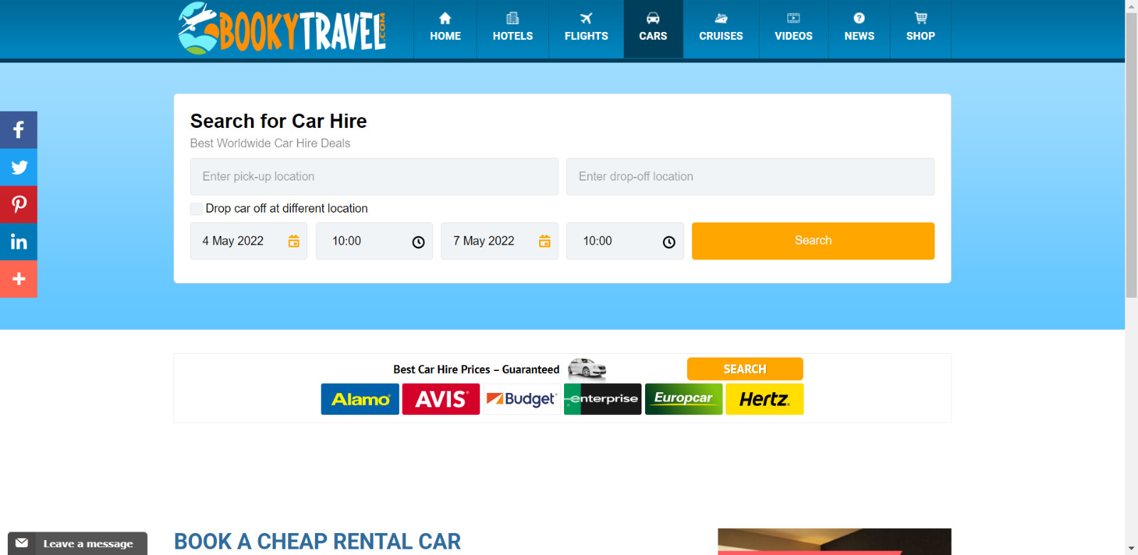Click the Budget brand logo
Screen dimensions: 1138x555
pos(521,399)
